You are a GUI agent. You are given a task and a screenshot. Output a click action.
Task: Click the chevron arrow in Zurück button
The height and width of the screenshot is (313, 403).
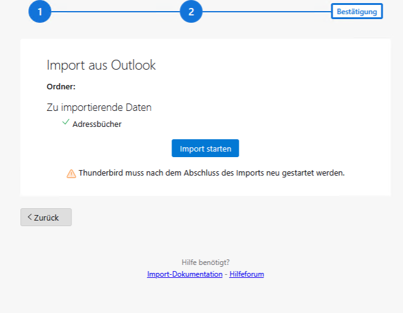tap(29, 217)
